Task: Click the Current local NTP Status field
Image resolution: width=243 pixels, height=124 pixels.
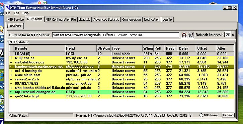Action: 116,35
